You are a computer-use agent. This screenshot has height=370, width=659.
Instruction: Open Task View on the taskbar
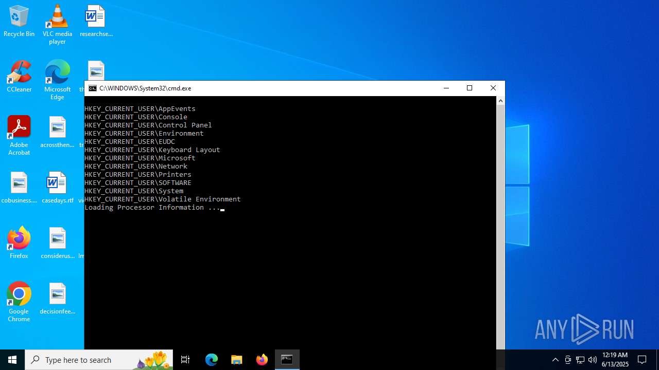[185, 360]
